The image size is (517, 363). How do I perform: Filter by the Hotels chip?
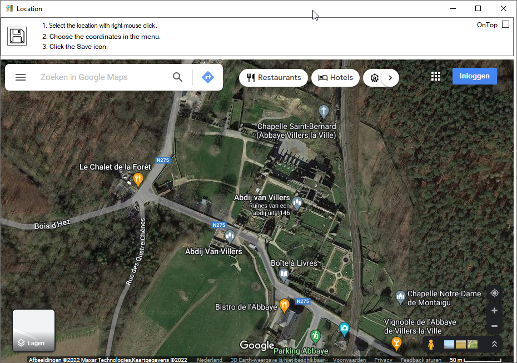pyautogui.click(x=335, y=78)
